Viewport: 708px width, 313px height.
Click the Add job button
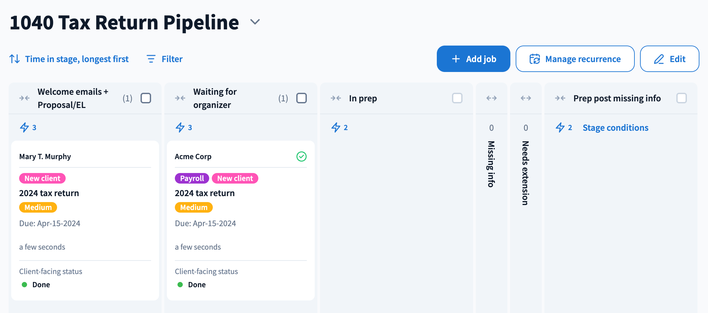473,59
